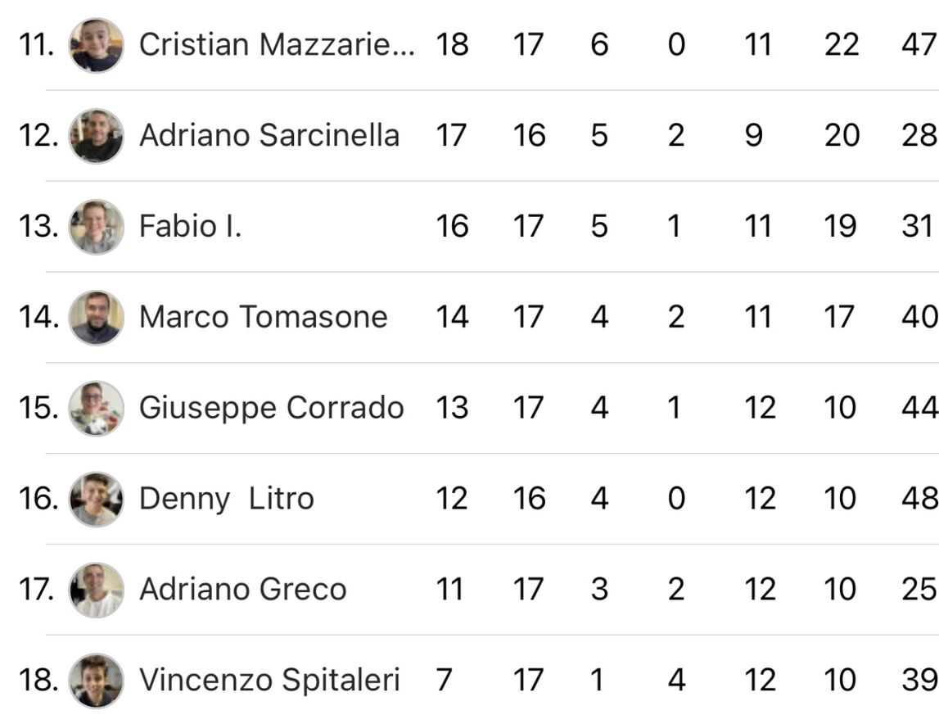Open Marco Tomasone's profile photo

coord(97,318)
